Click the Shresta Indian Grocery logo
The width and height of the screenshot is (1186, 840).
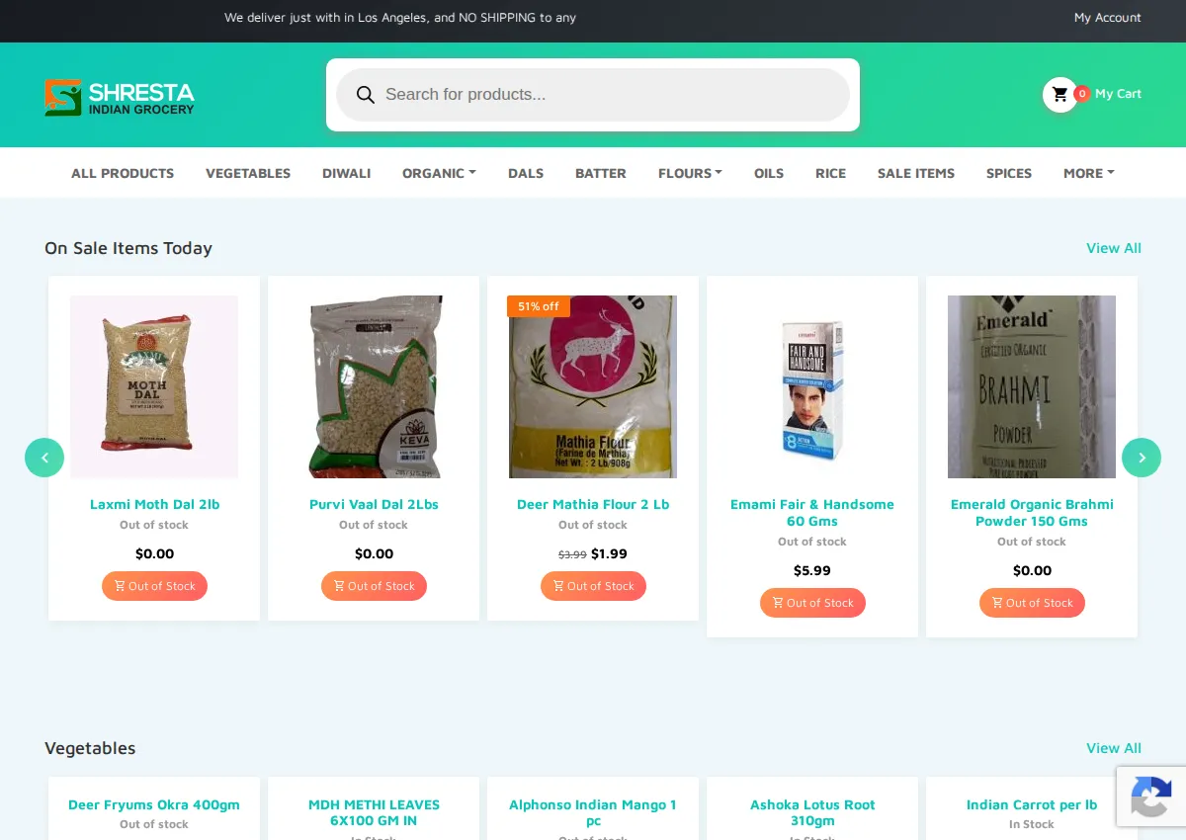[120, 97]
